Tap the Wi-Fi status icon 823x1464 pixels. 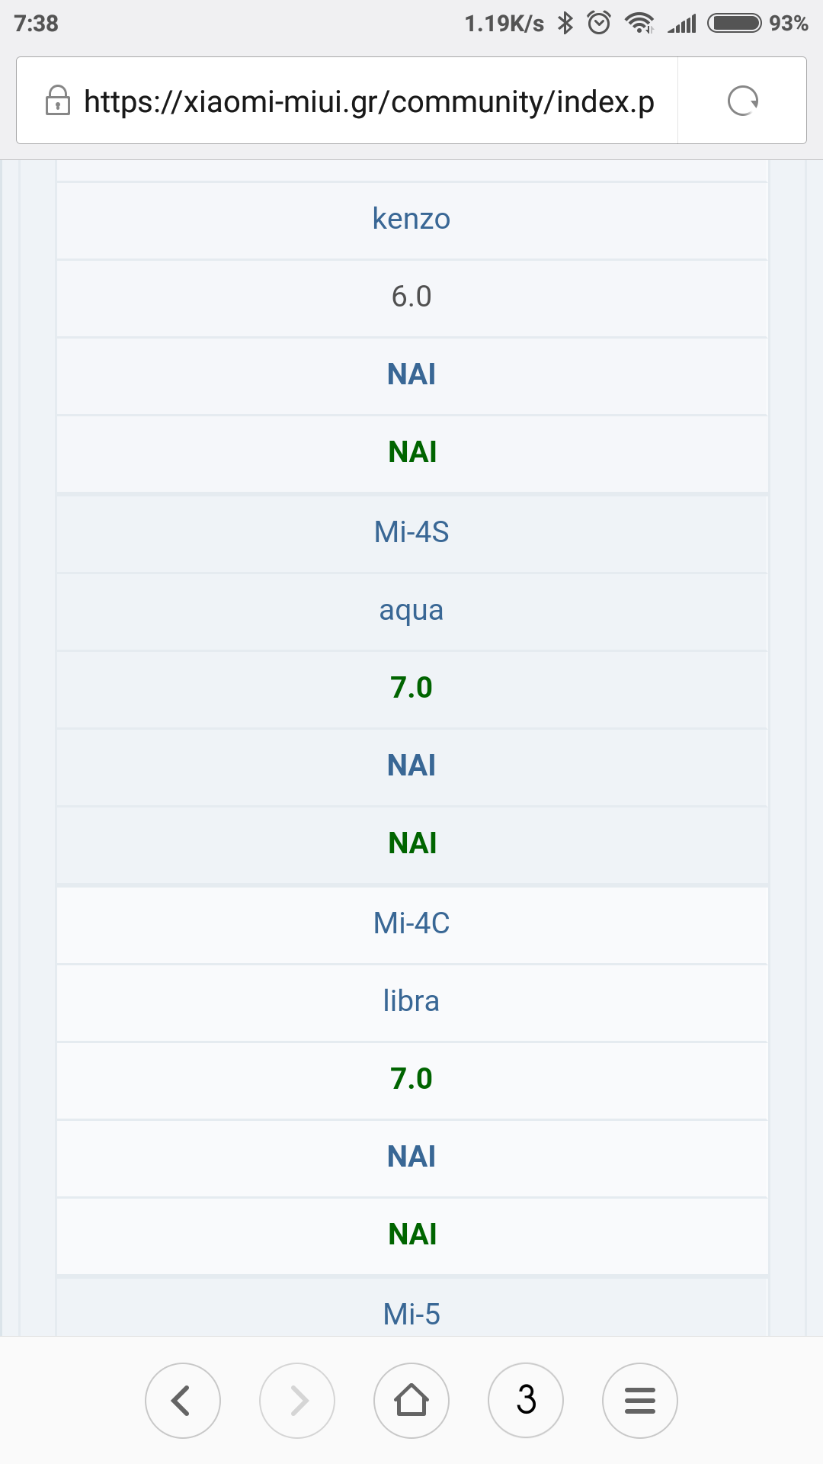[639, 23]
